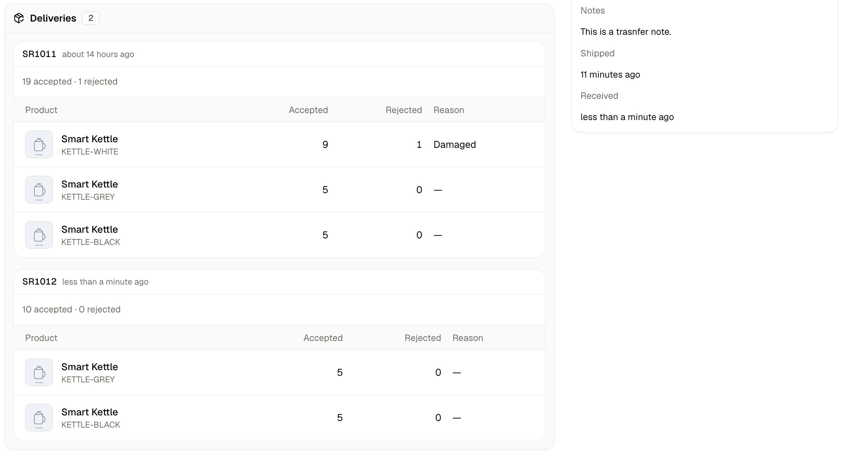Click the Accepted column header in SR1011

pos(308,110)
